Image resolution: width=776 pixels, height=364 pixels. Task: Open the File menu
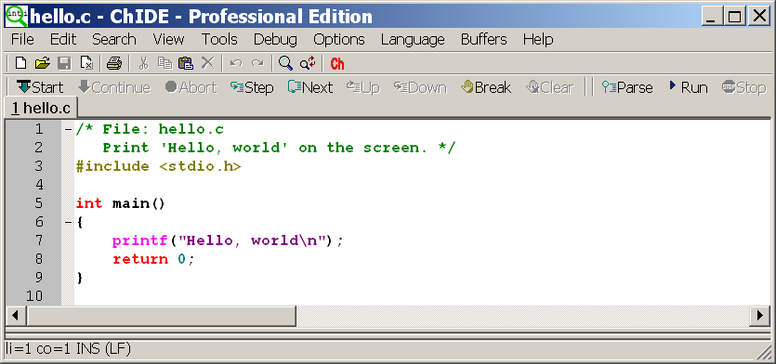click(22, 39)
